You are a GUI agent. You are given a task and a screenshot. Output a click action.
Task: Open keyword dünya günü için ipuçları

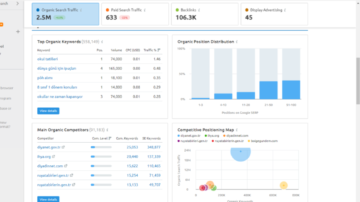pyautogui.click(x=57, y=68)
